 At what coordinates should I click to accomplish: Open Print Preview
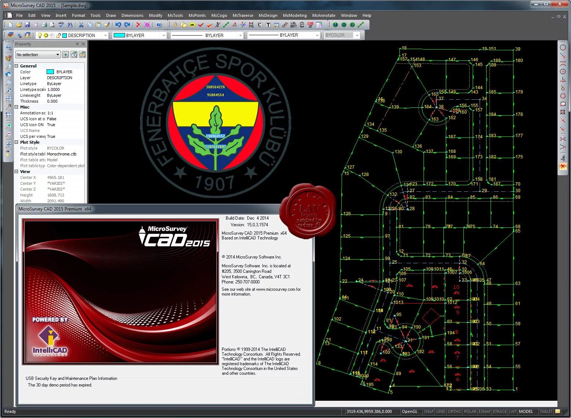pos(52,25)
